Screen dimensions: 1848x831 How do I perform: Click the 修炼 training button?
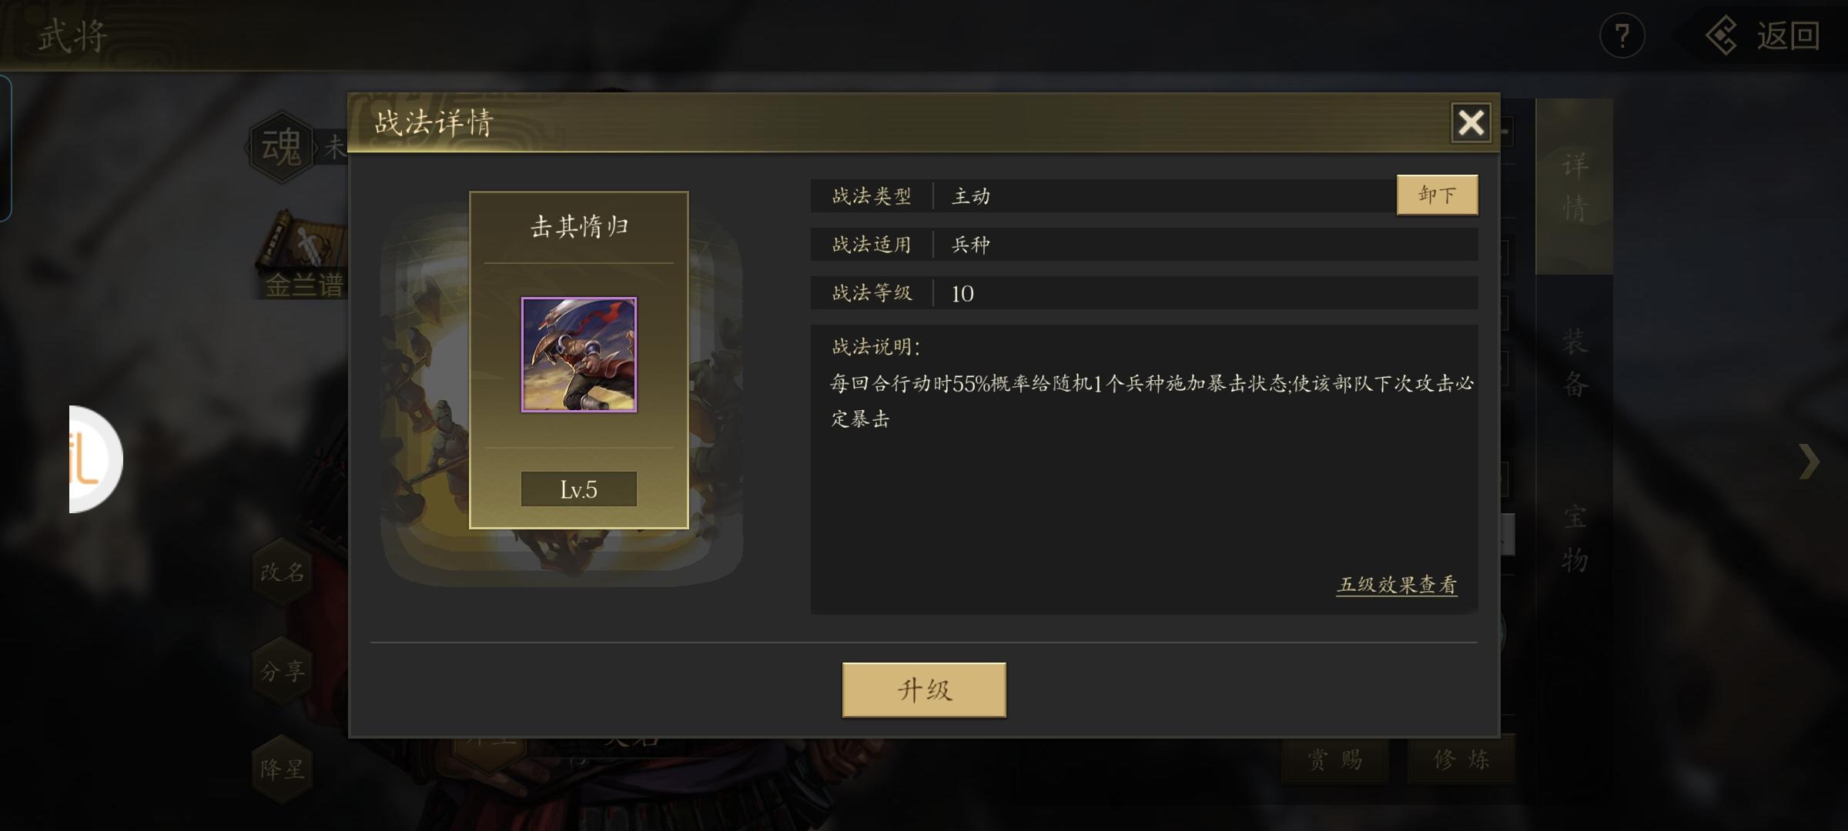click(x=1461, y=760)
